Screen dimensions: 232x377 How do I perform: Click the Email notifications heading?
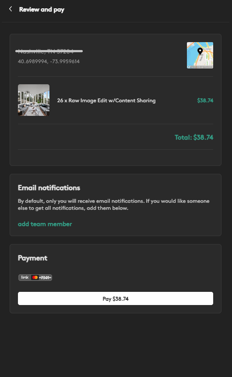pyautogui.click(x=49, y=188)
